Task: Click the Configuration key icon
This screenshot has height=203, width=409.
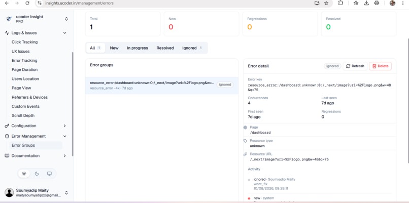Action: [x=7, y=126]
